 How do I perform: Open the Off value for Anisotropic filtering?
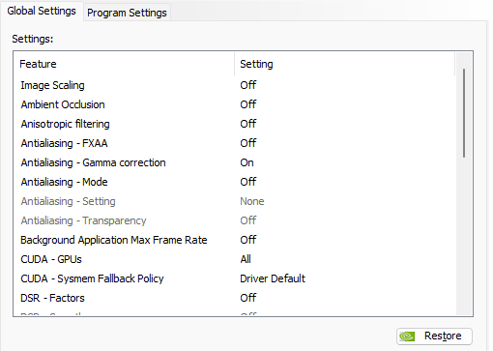click(x=248, y=124)
